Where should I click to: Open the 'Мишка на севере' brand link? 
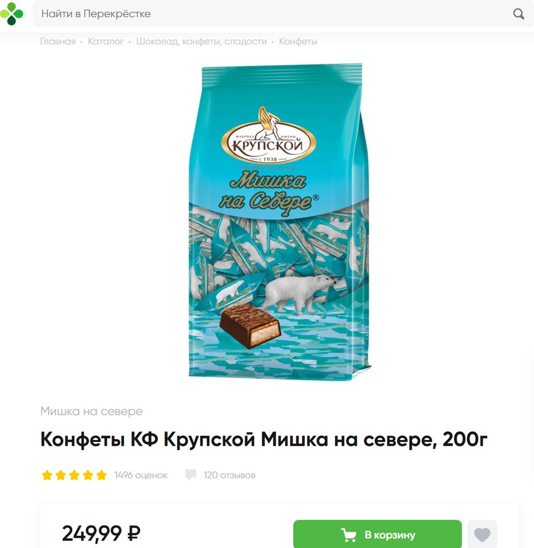(x=91, y=411)
